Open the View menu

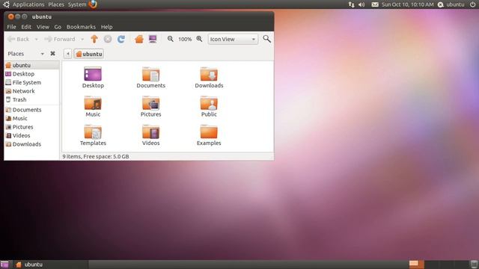[x=43, y=27]
